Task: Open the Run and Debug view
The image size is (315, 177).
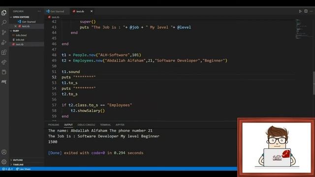Action: tap(4, 42)
